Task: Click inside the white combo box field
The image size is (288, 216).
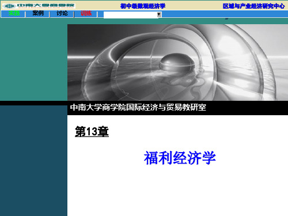Action: (x=130, y=15)
